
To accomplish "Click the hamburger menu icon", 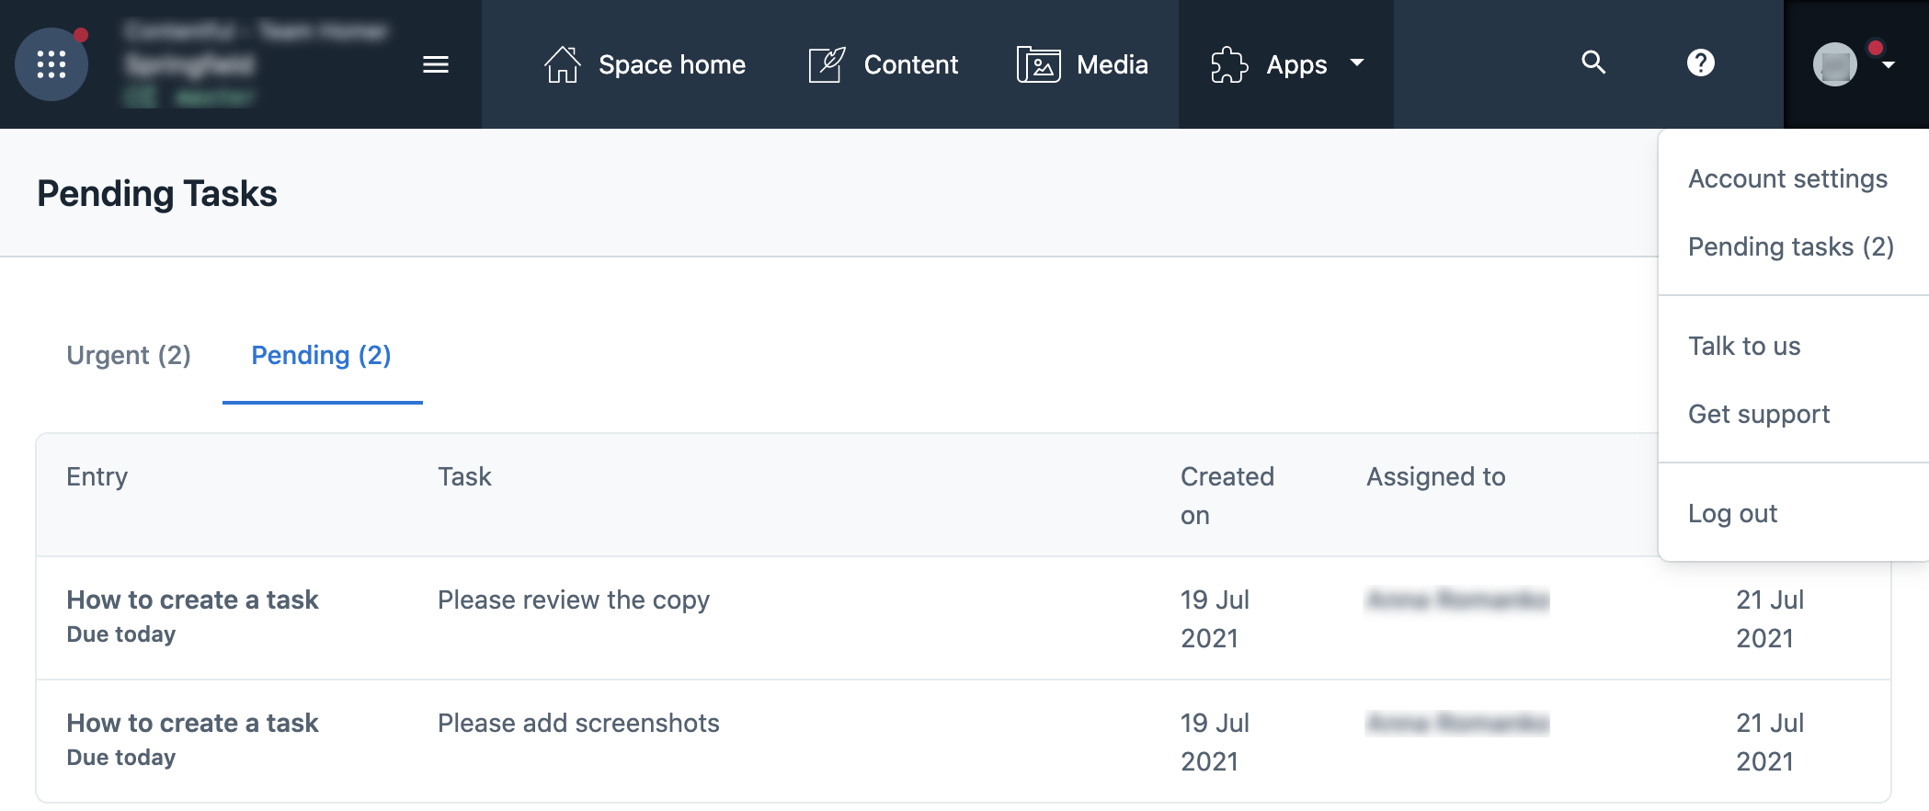I will point(436,64).
